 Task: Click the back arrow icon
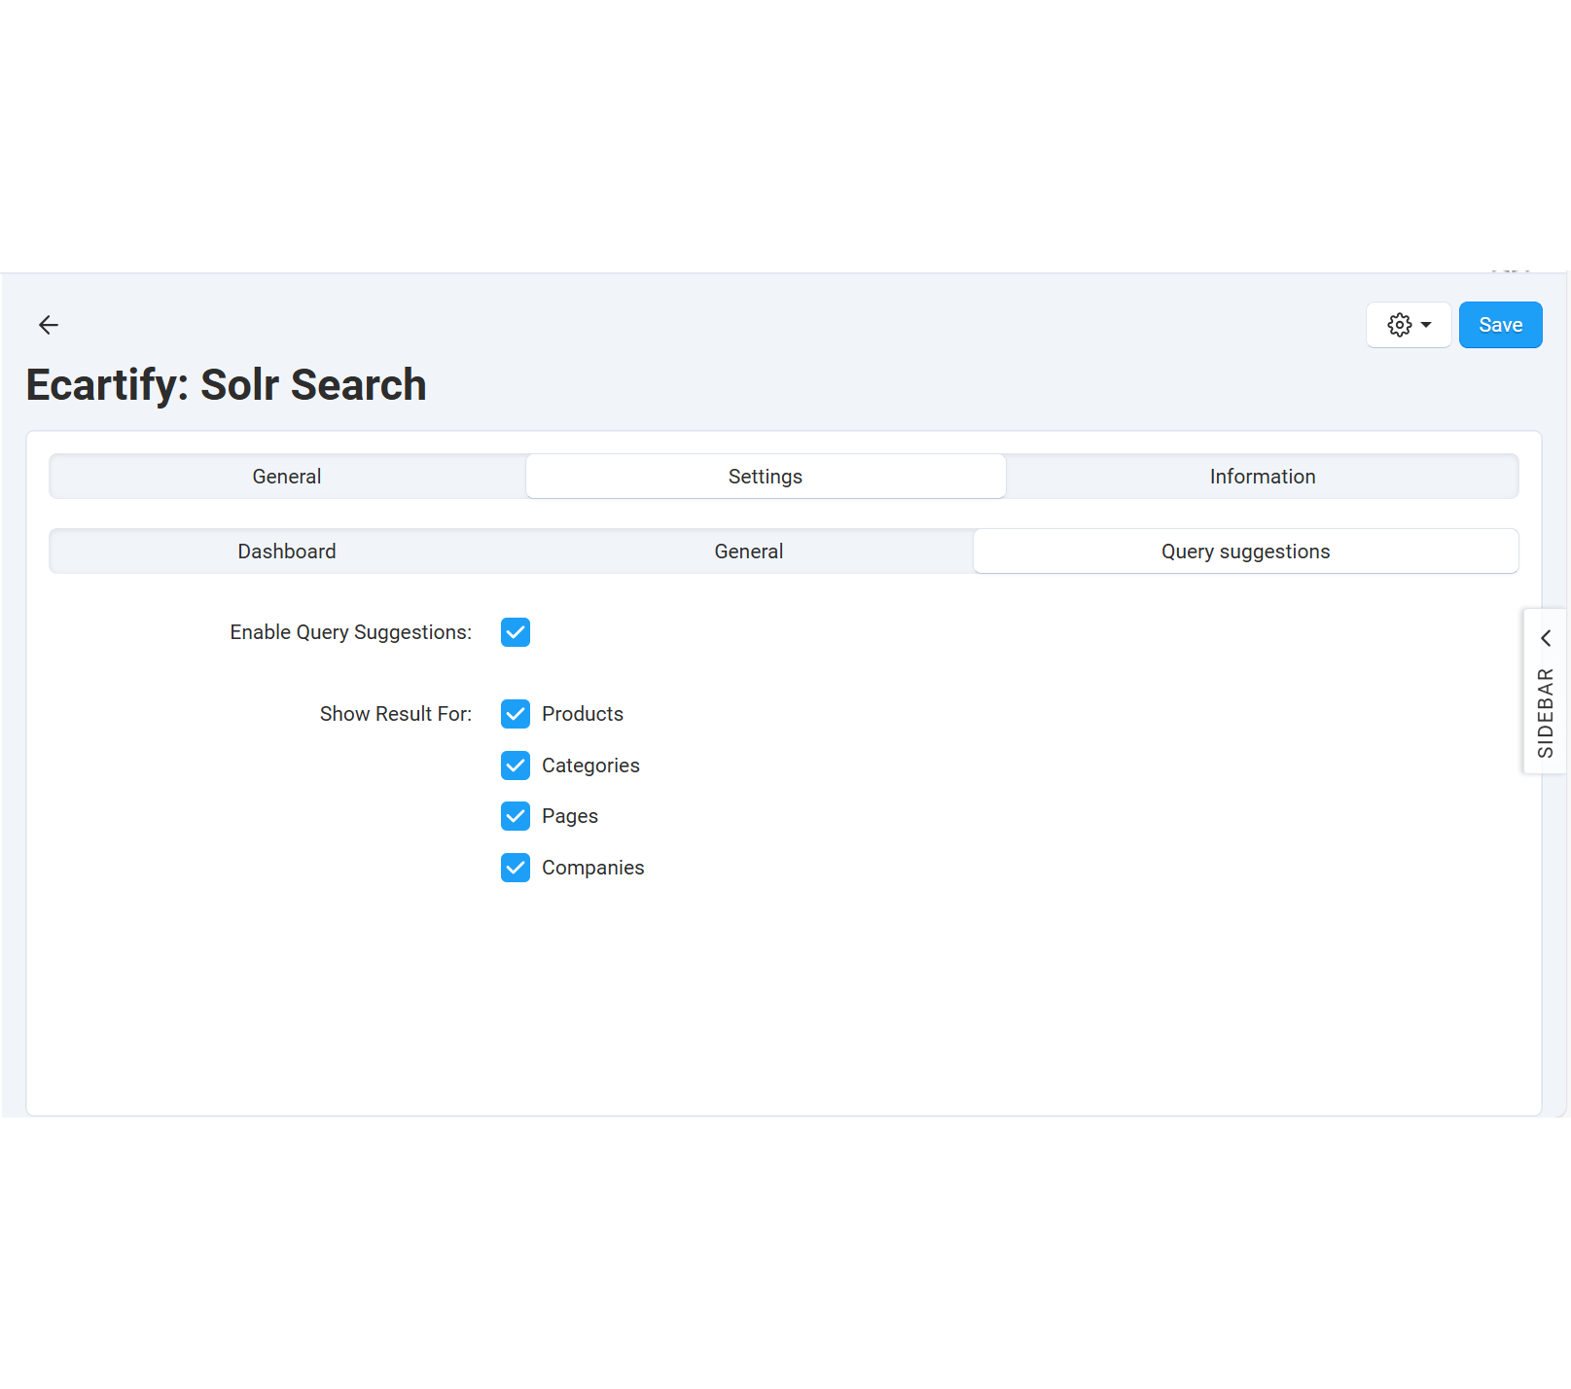tap(49, 325)
